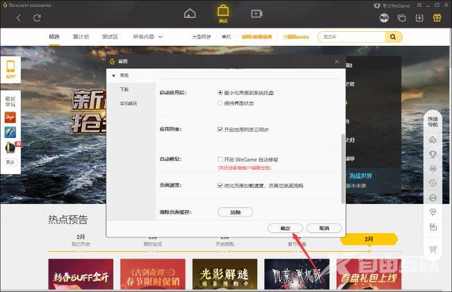Switch to the 下载 settings tab
This screenshot has width=452, height=292.
tap(124, 89)
